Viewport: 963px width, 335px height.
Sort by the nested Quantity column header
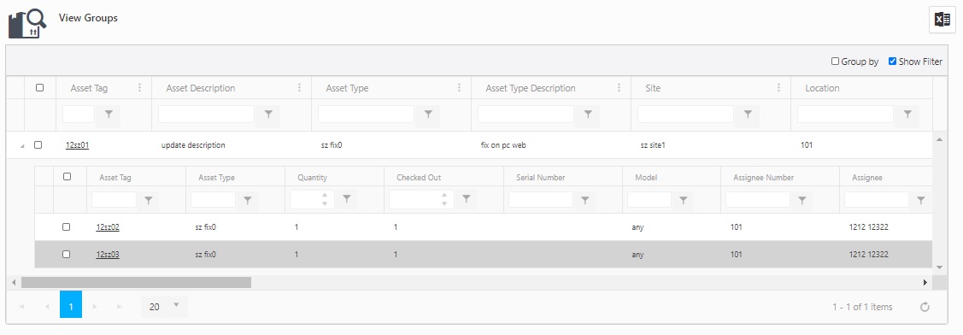click(x=312, y=178)
